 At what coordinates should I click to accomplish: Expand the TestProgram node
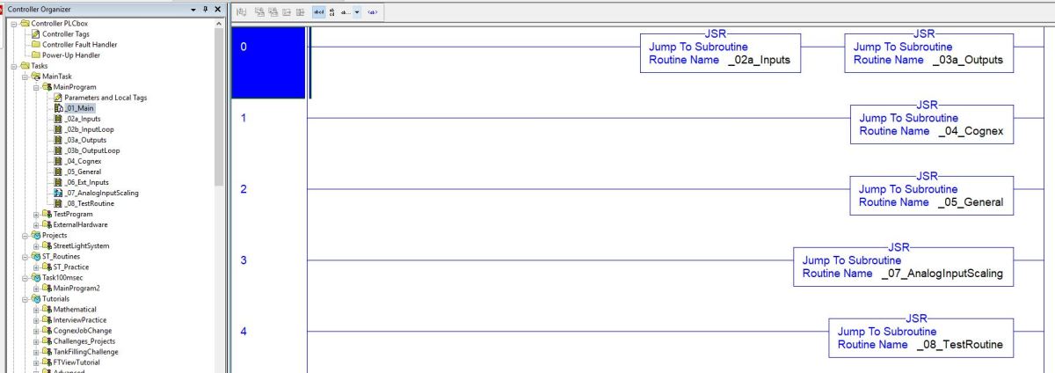click(x=36, y=214)
